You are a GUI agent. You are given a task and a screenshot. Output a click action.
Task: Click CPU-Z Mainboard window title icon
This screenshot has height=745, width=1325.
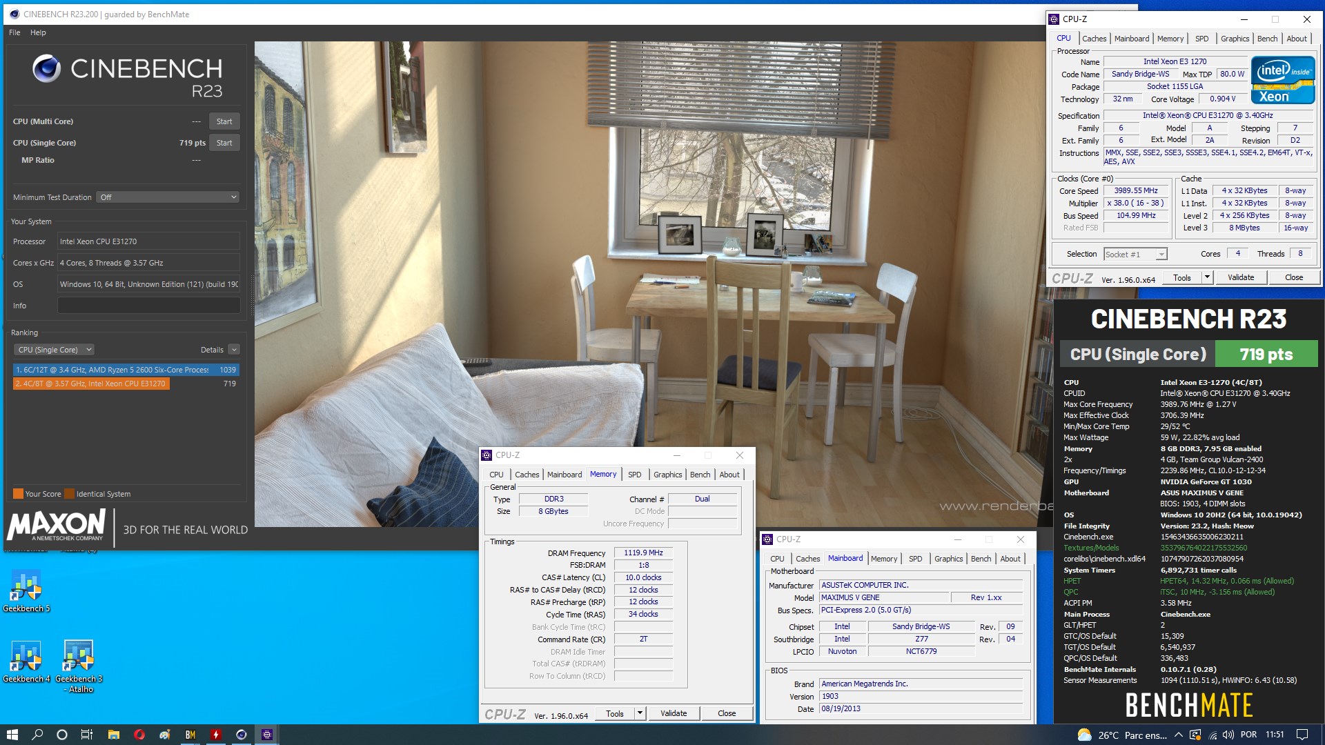tap(767, 539)
